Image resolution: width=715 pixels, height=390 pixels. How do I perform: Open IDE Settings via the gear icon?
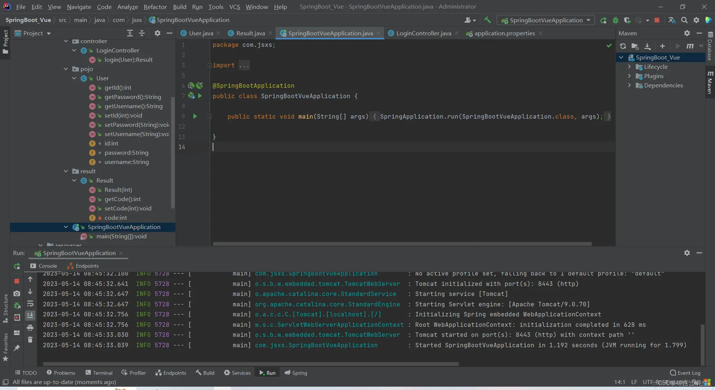pyautogui.click(x=696, y=20)
